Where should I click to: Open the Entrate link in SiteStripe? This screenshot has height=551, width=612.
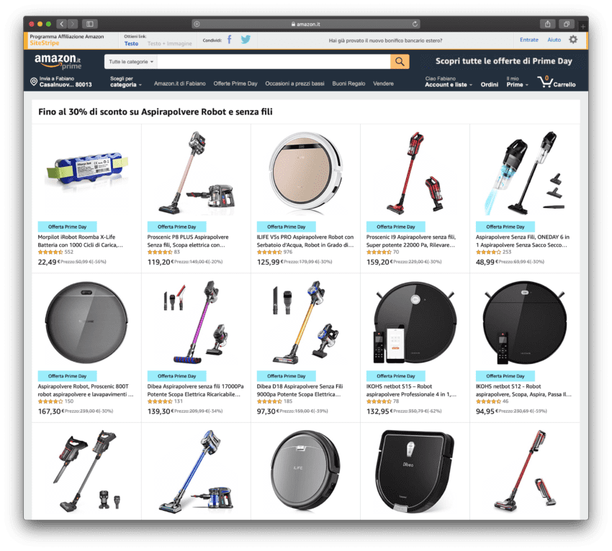pos(529,40)
